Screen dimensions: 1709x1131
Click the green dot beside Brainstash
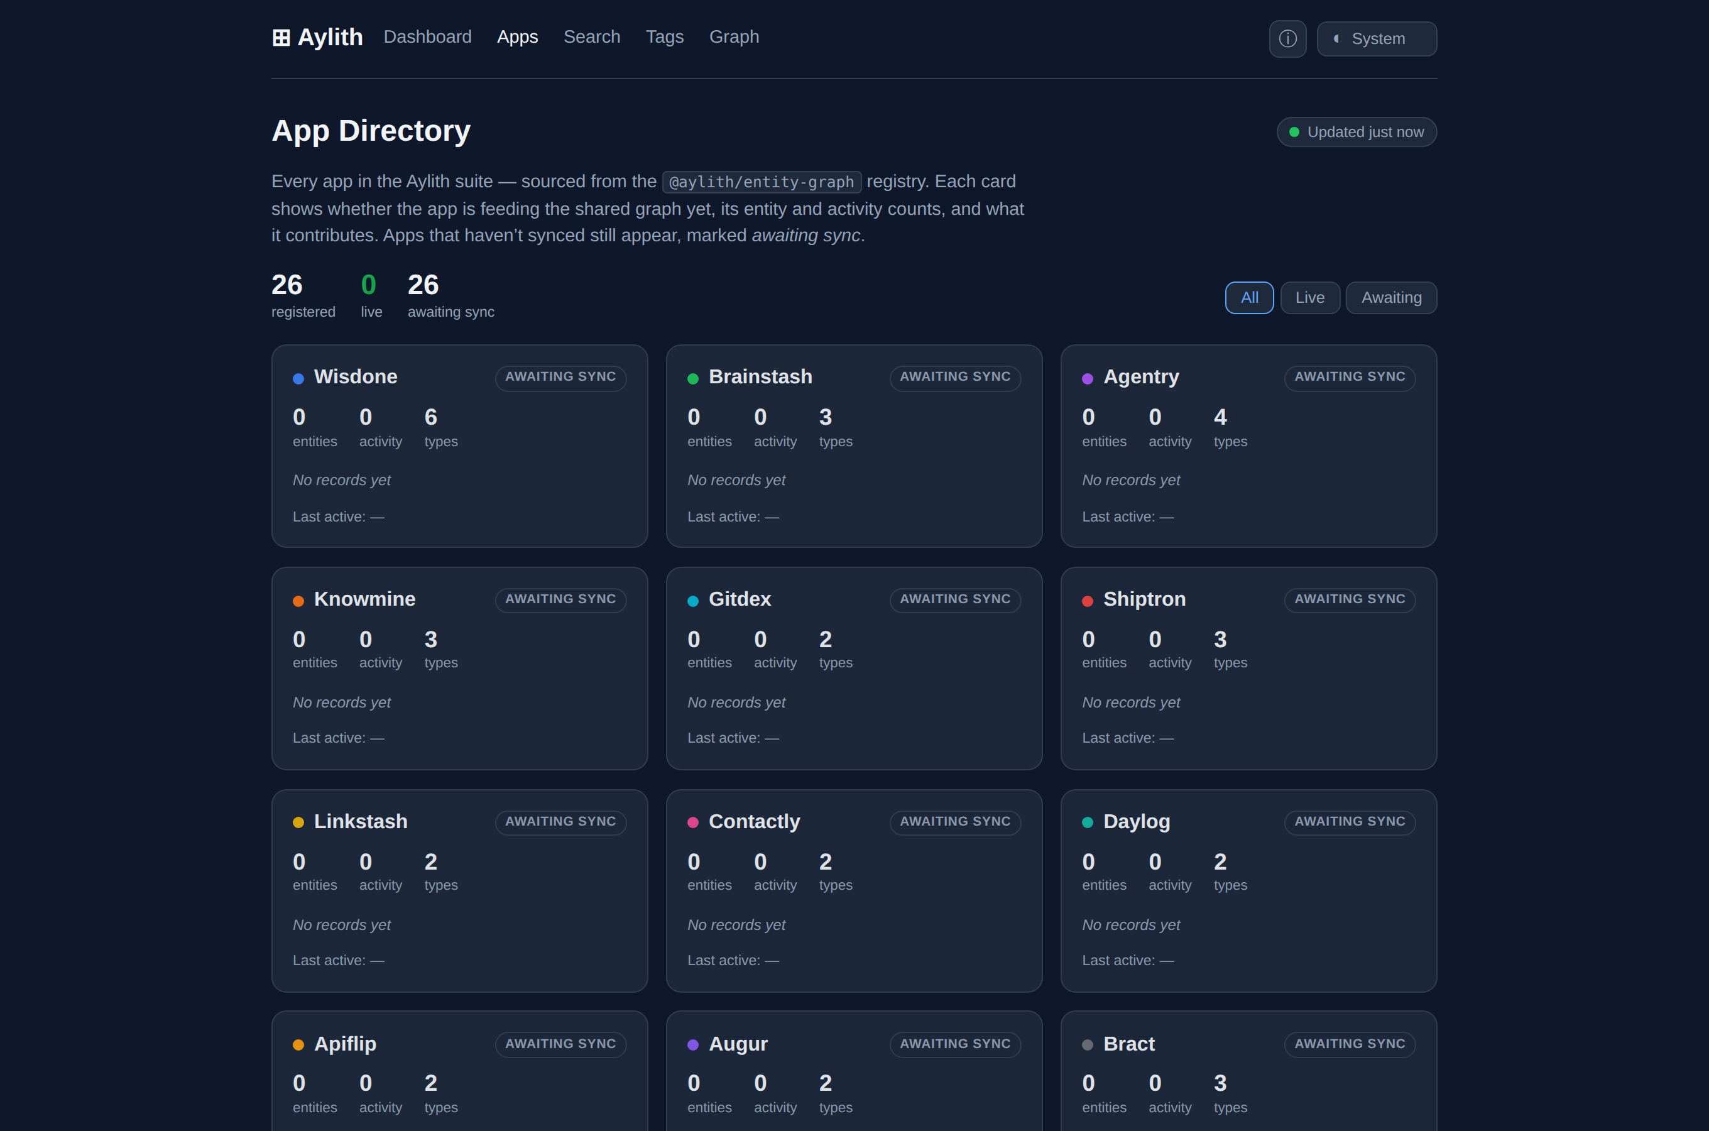point(692,379)
